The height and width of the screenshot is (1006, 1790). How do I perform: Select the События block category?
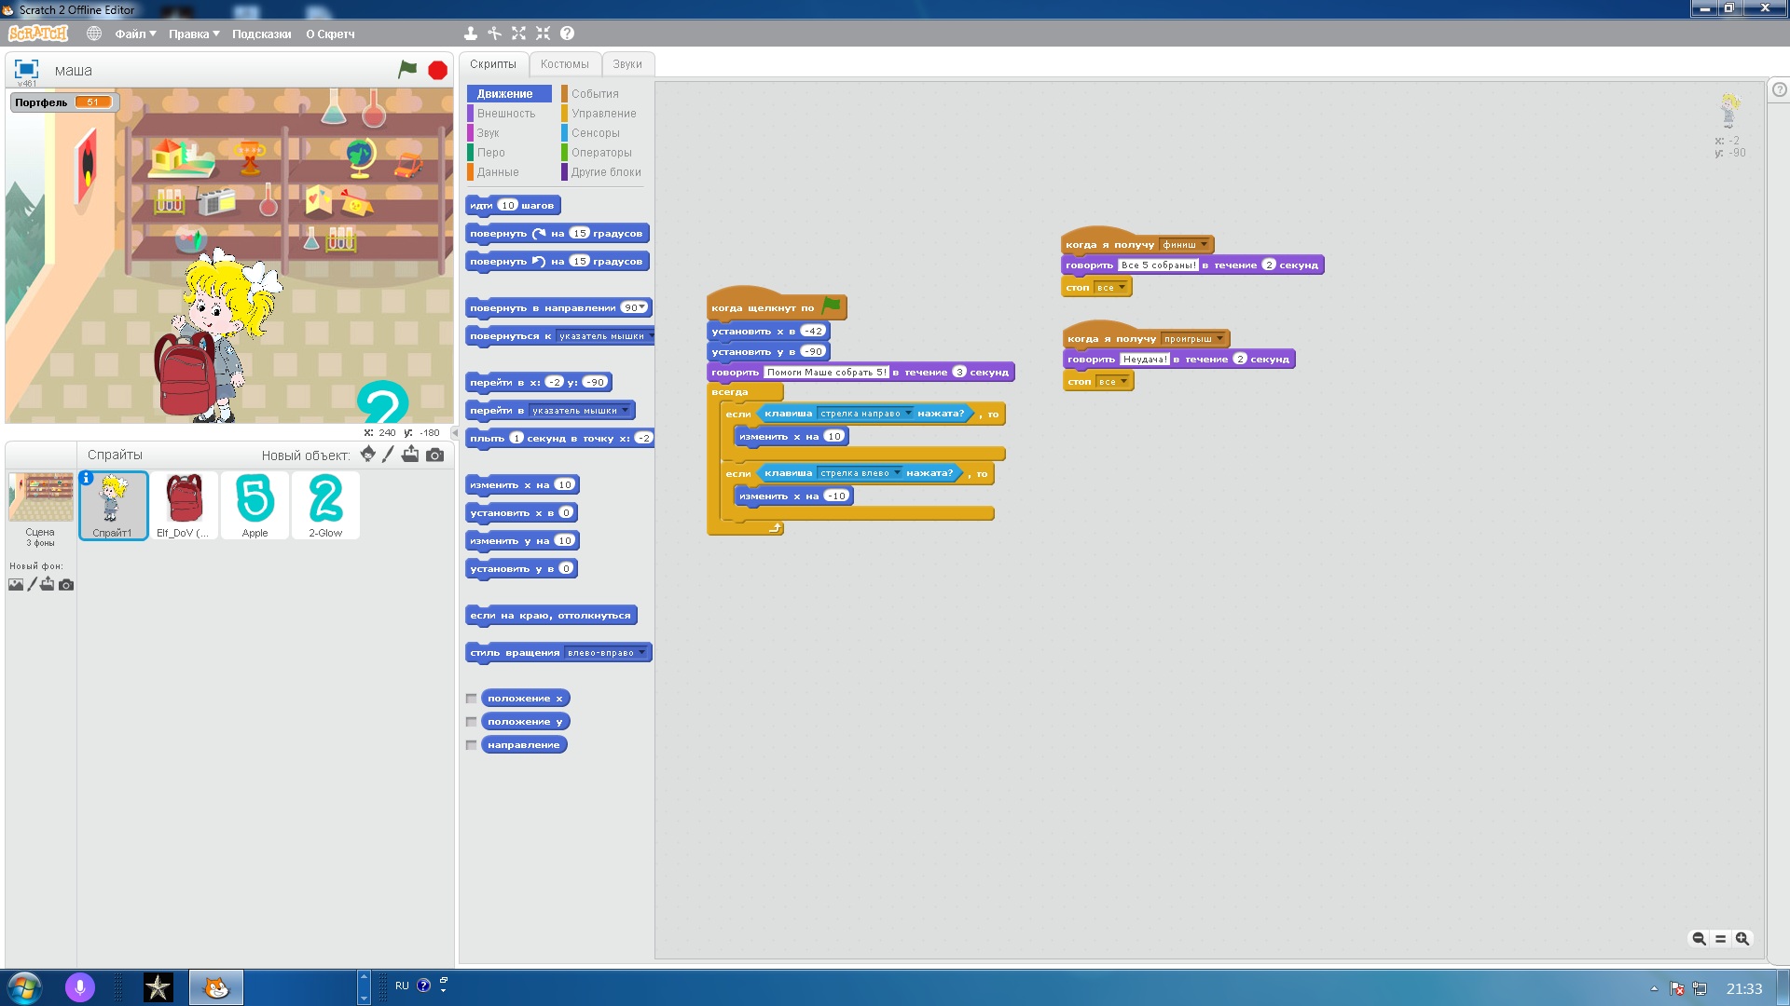(595, 94)
